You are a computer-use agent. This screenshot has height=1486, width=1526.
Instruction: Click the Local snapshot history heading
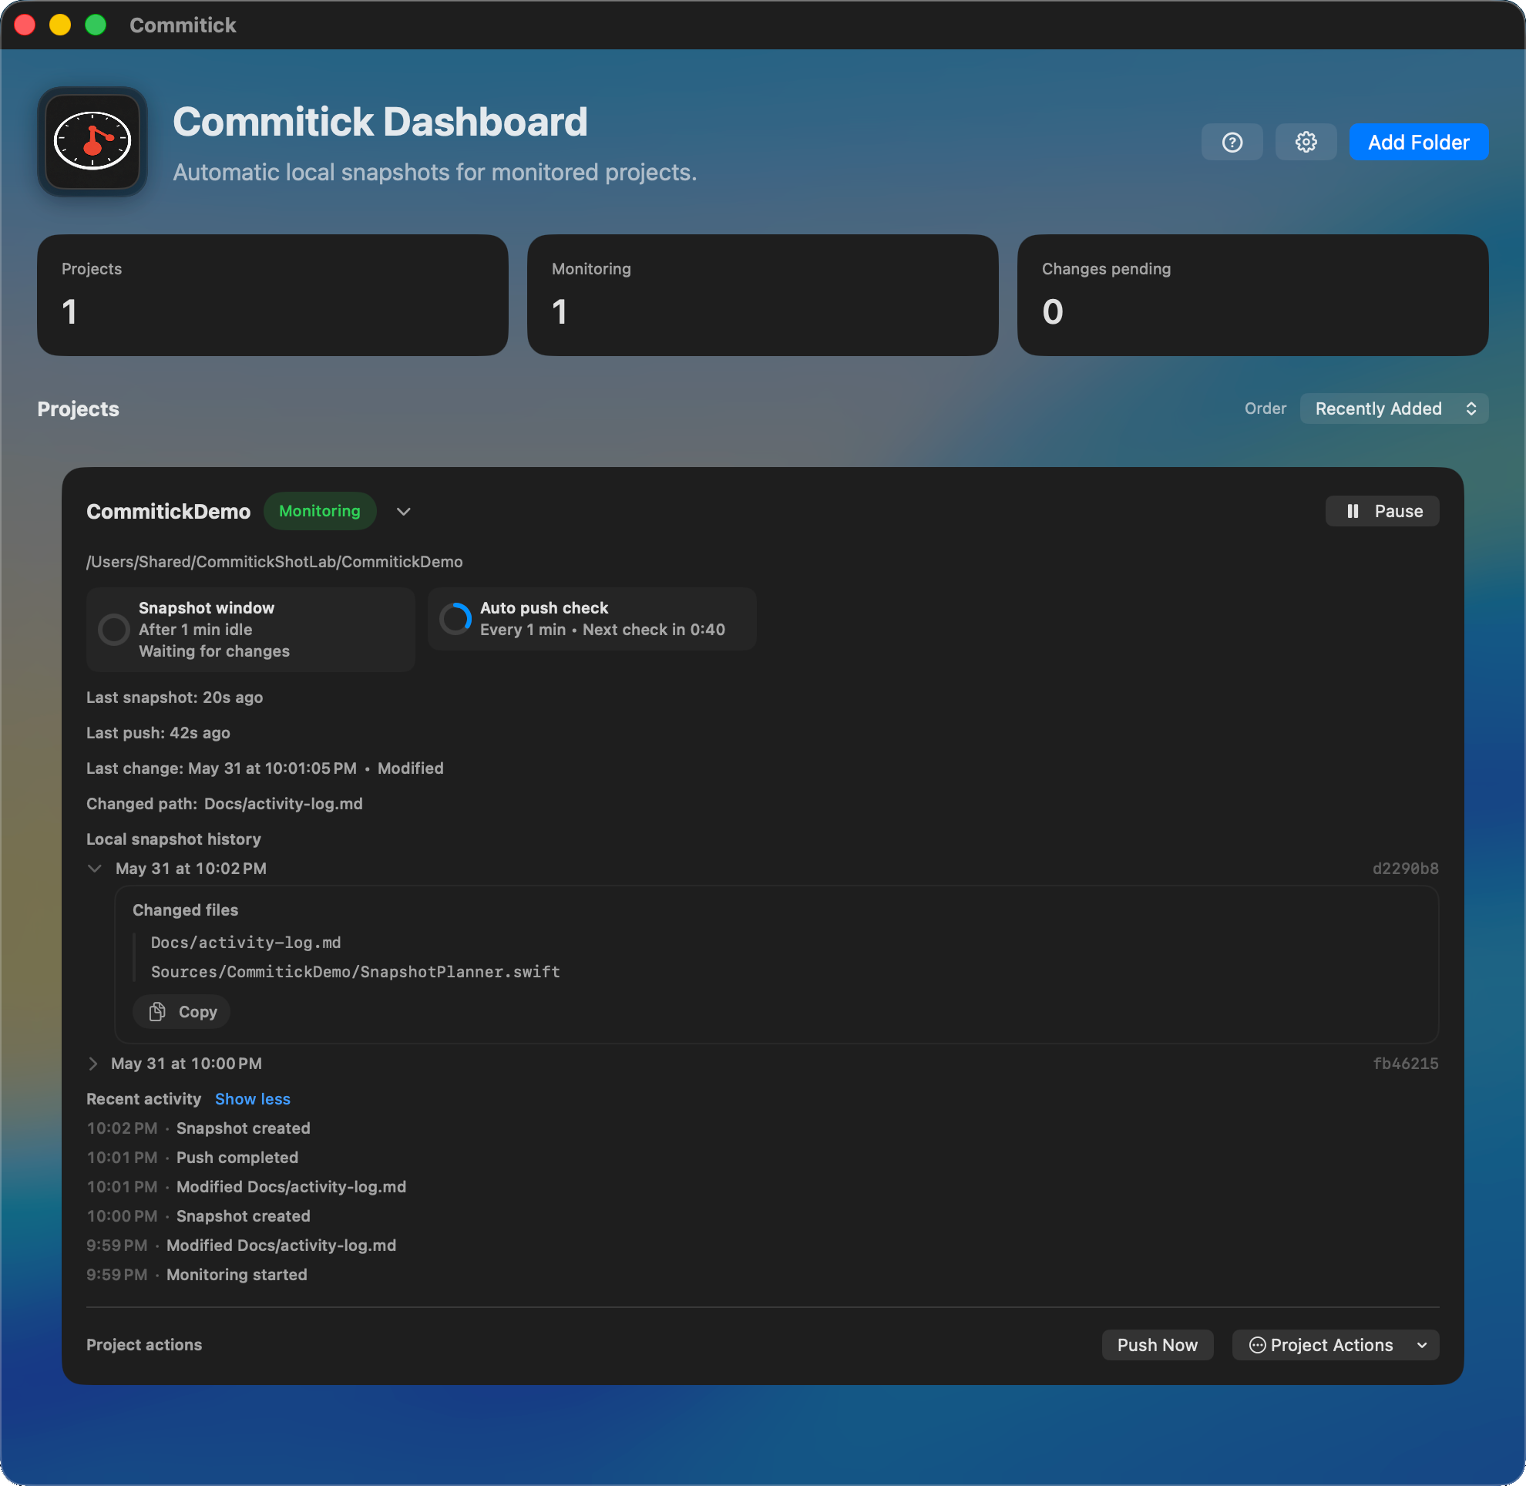[173, 839]
